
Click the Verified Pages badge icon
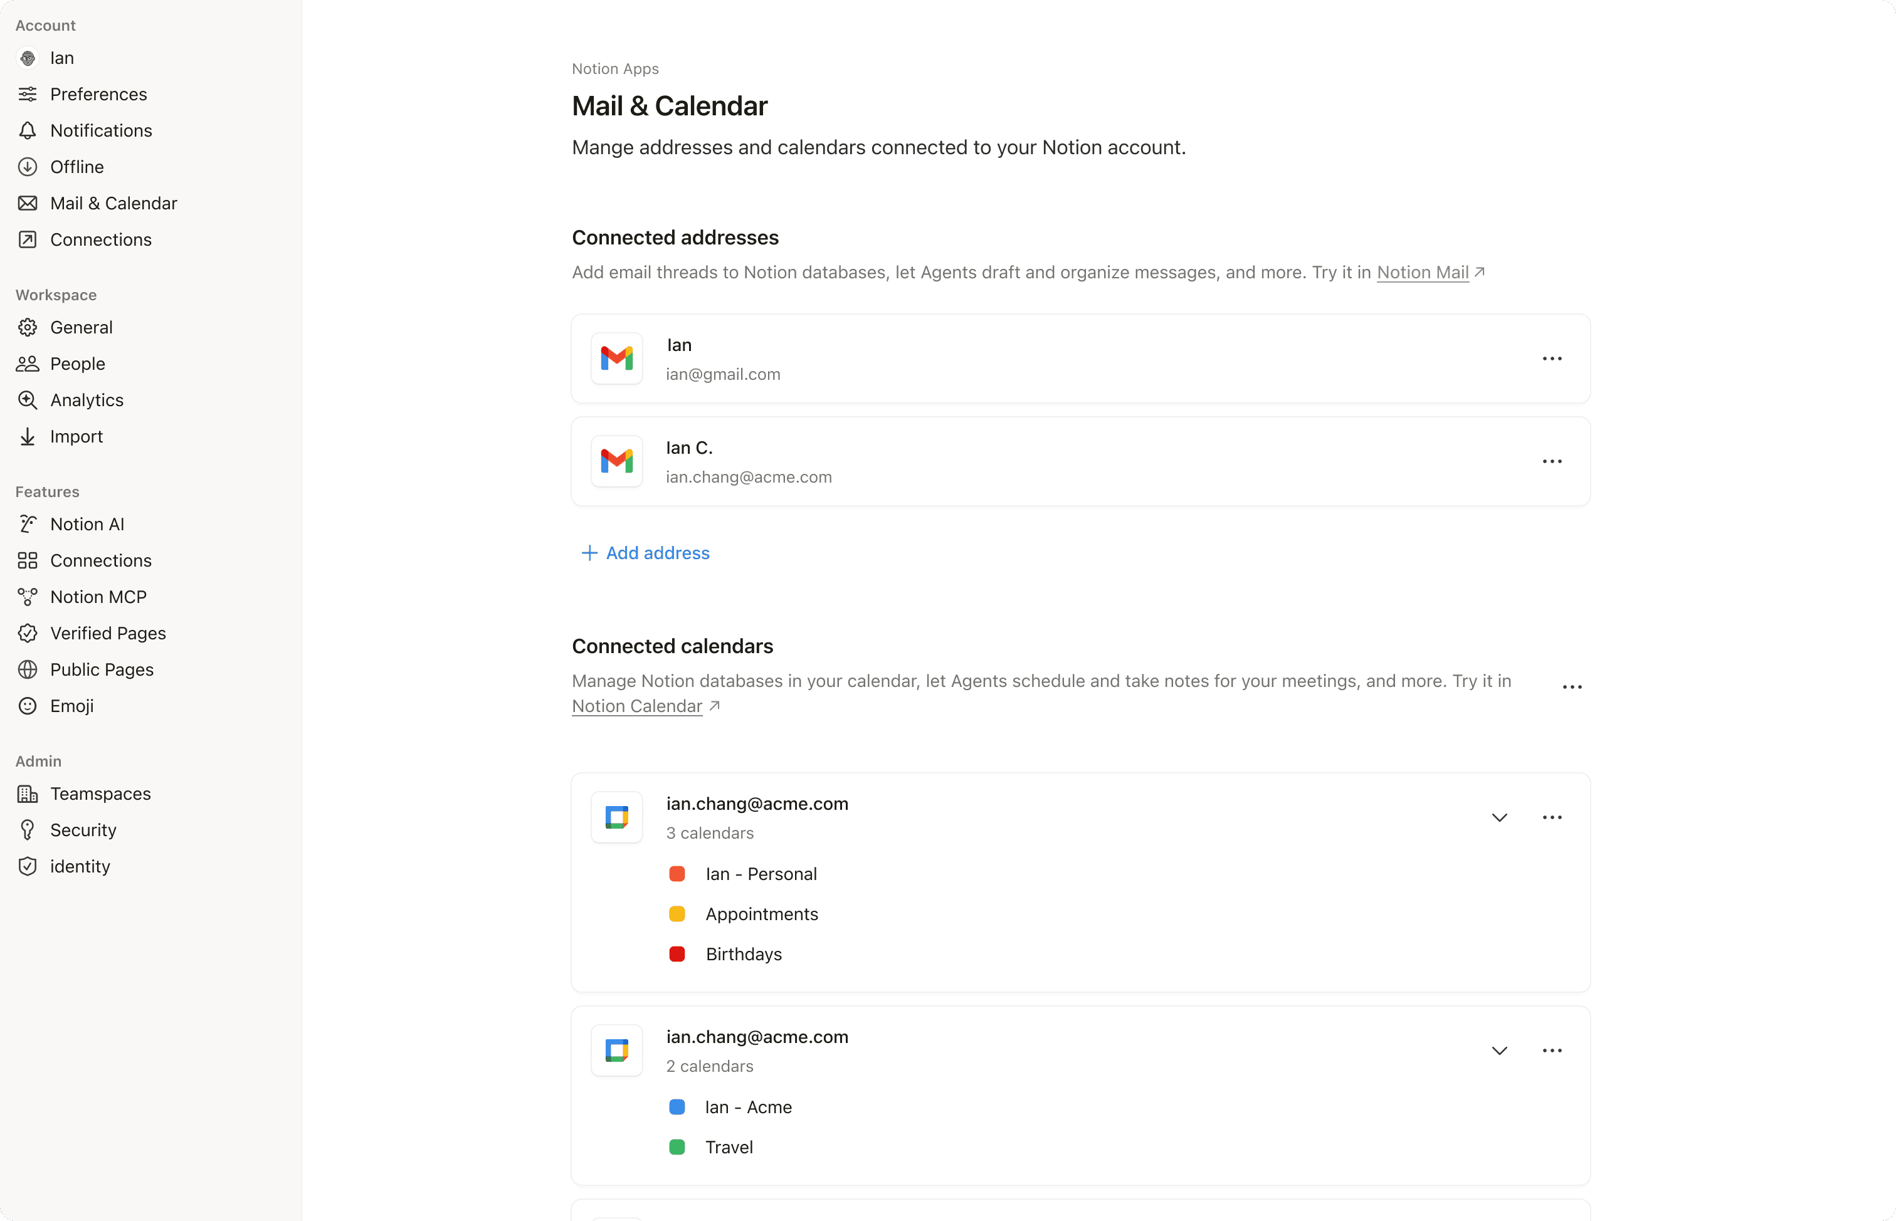pyautogui.click(x=28, y=634)
